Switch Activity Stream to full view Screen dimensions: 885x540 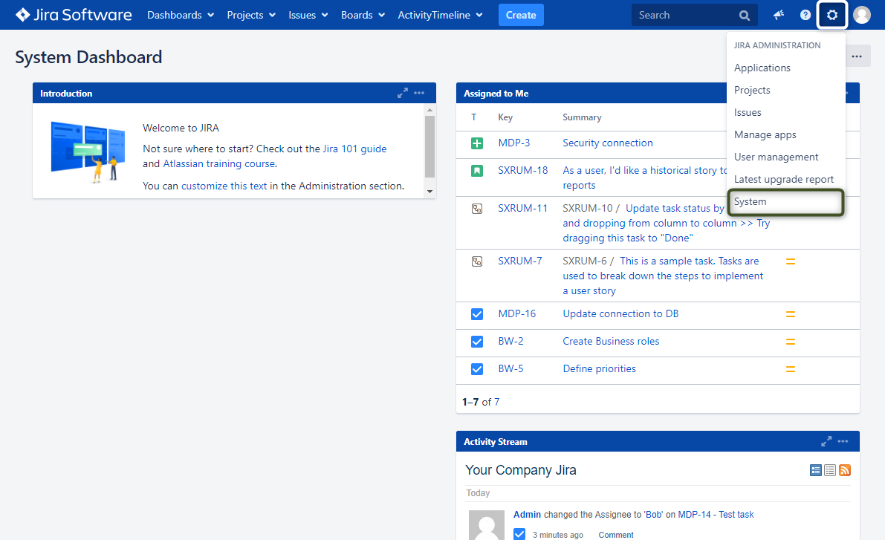(816, 470)
